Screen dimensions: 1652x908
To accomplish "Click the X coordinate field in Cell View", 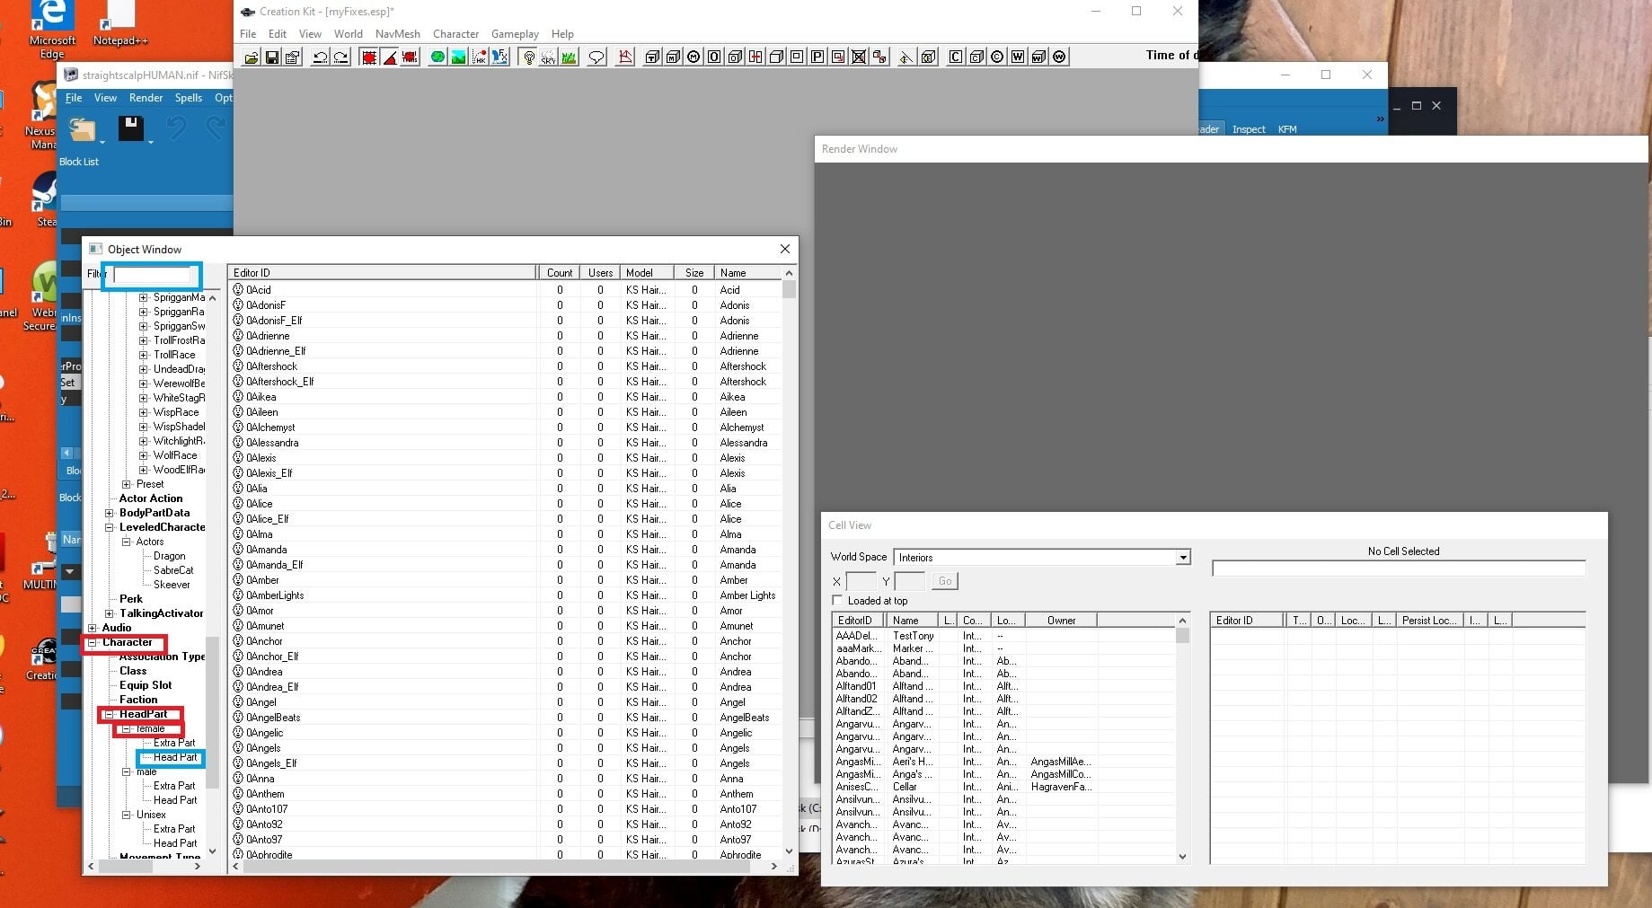I will 861,581.
